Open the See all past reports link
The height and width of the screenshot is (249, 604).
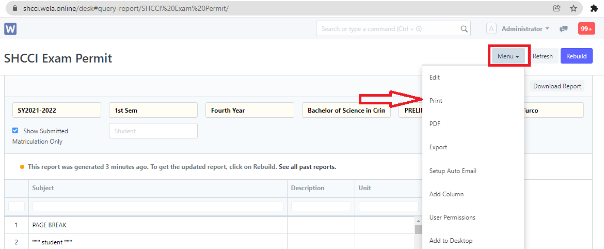[307, 167]
